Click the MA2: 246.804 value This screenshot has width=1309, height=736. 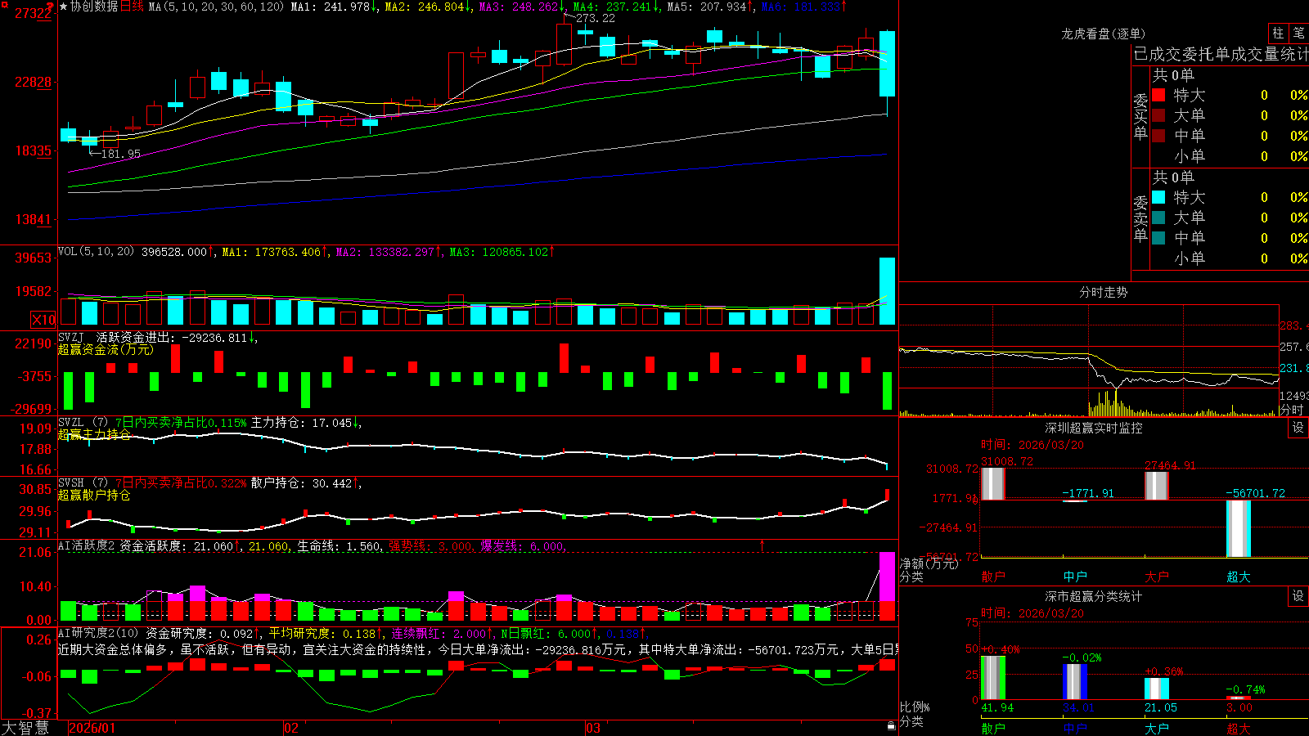(425, 7)
